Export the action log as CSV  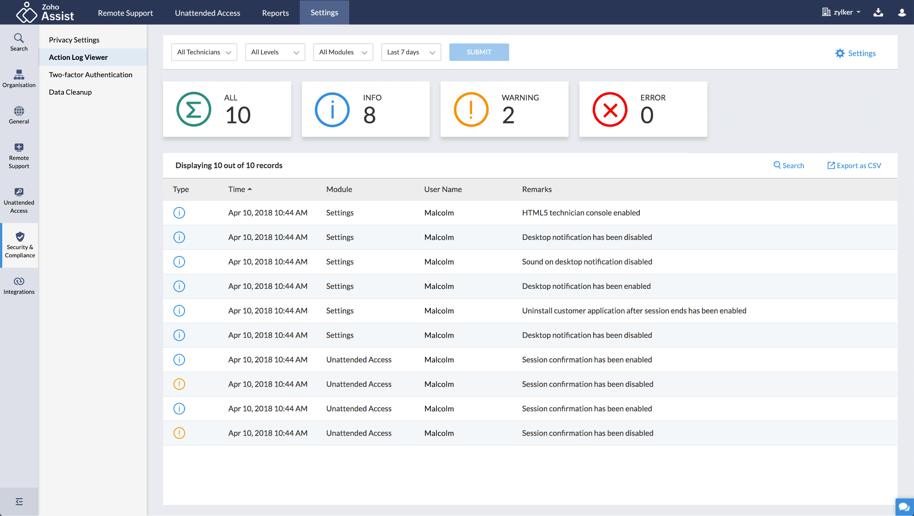[854, 165]
